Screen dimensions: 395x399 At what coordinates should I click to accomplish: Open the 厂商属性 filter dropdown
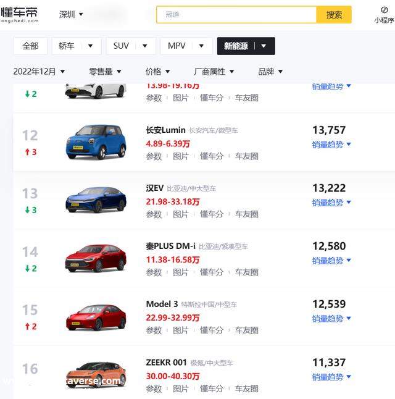214,72
